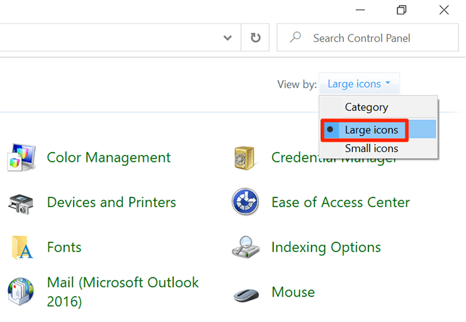Choose Category from the view menu
This screenshot has height=322, width=466.
(366, 108)
